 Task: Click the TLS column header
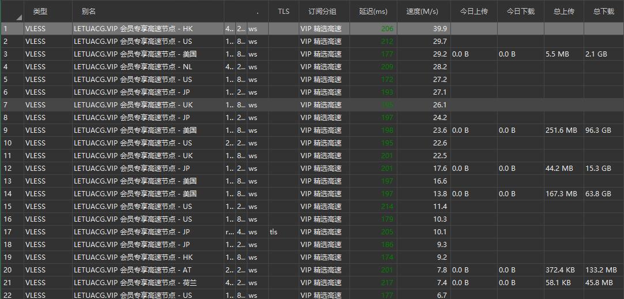tap(283, 11)
